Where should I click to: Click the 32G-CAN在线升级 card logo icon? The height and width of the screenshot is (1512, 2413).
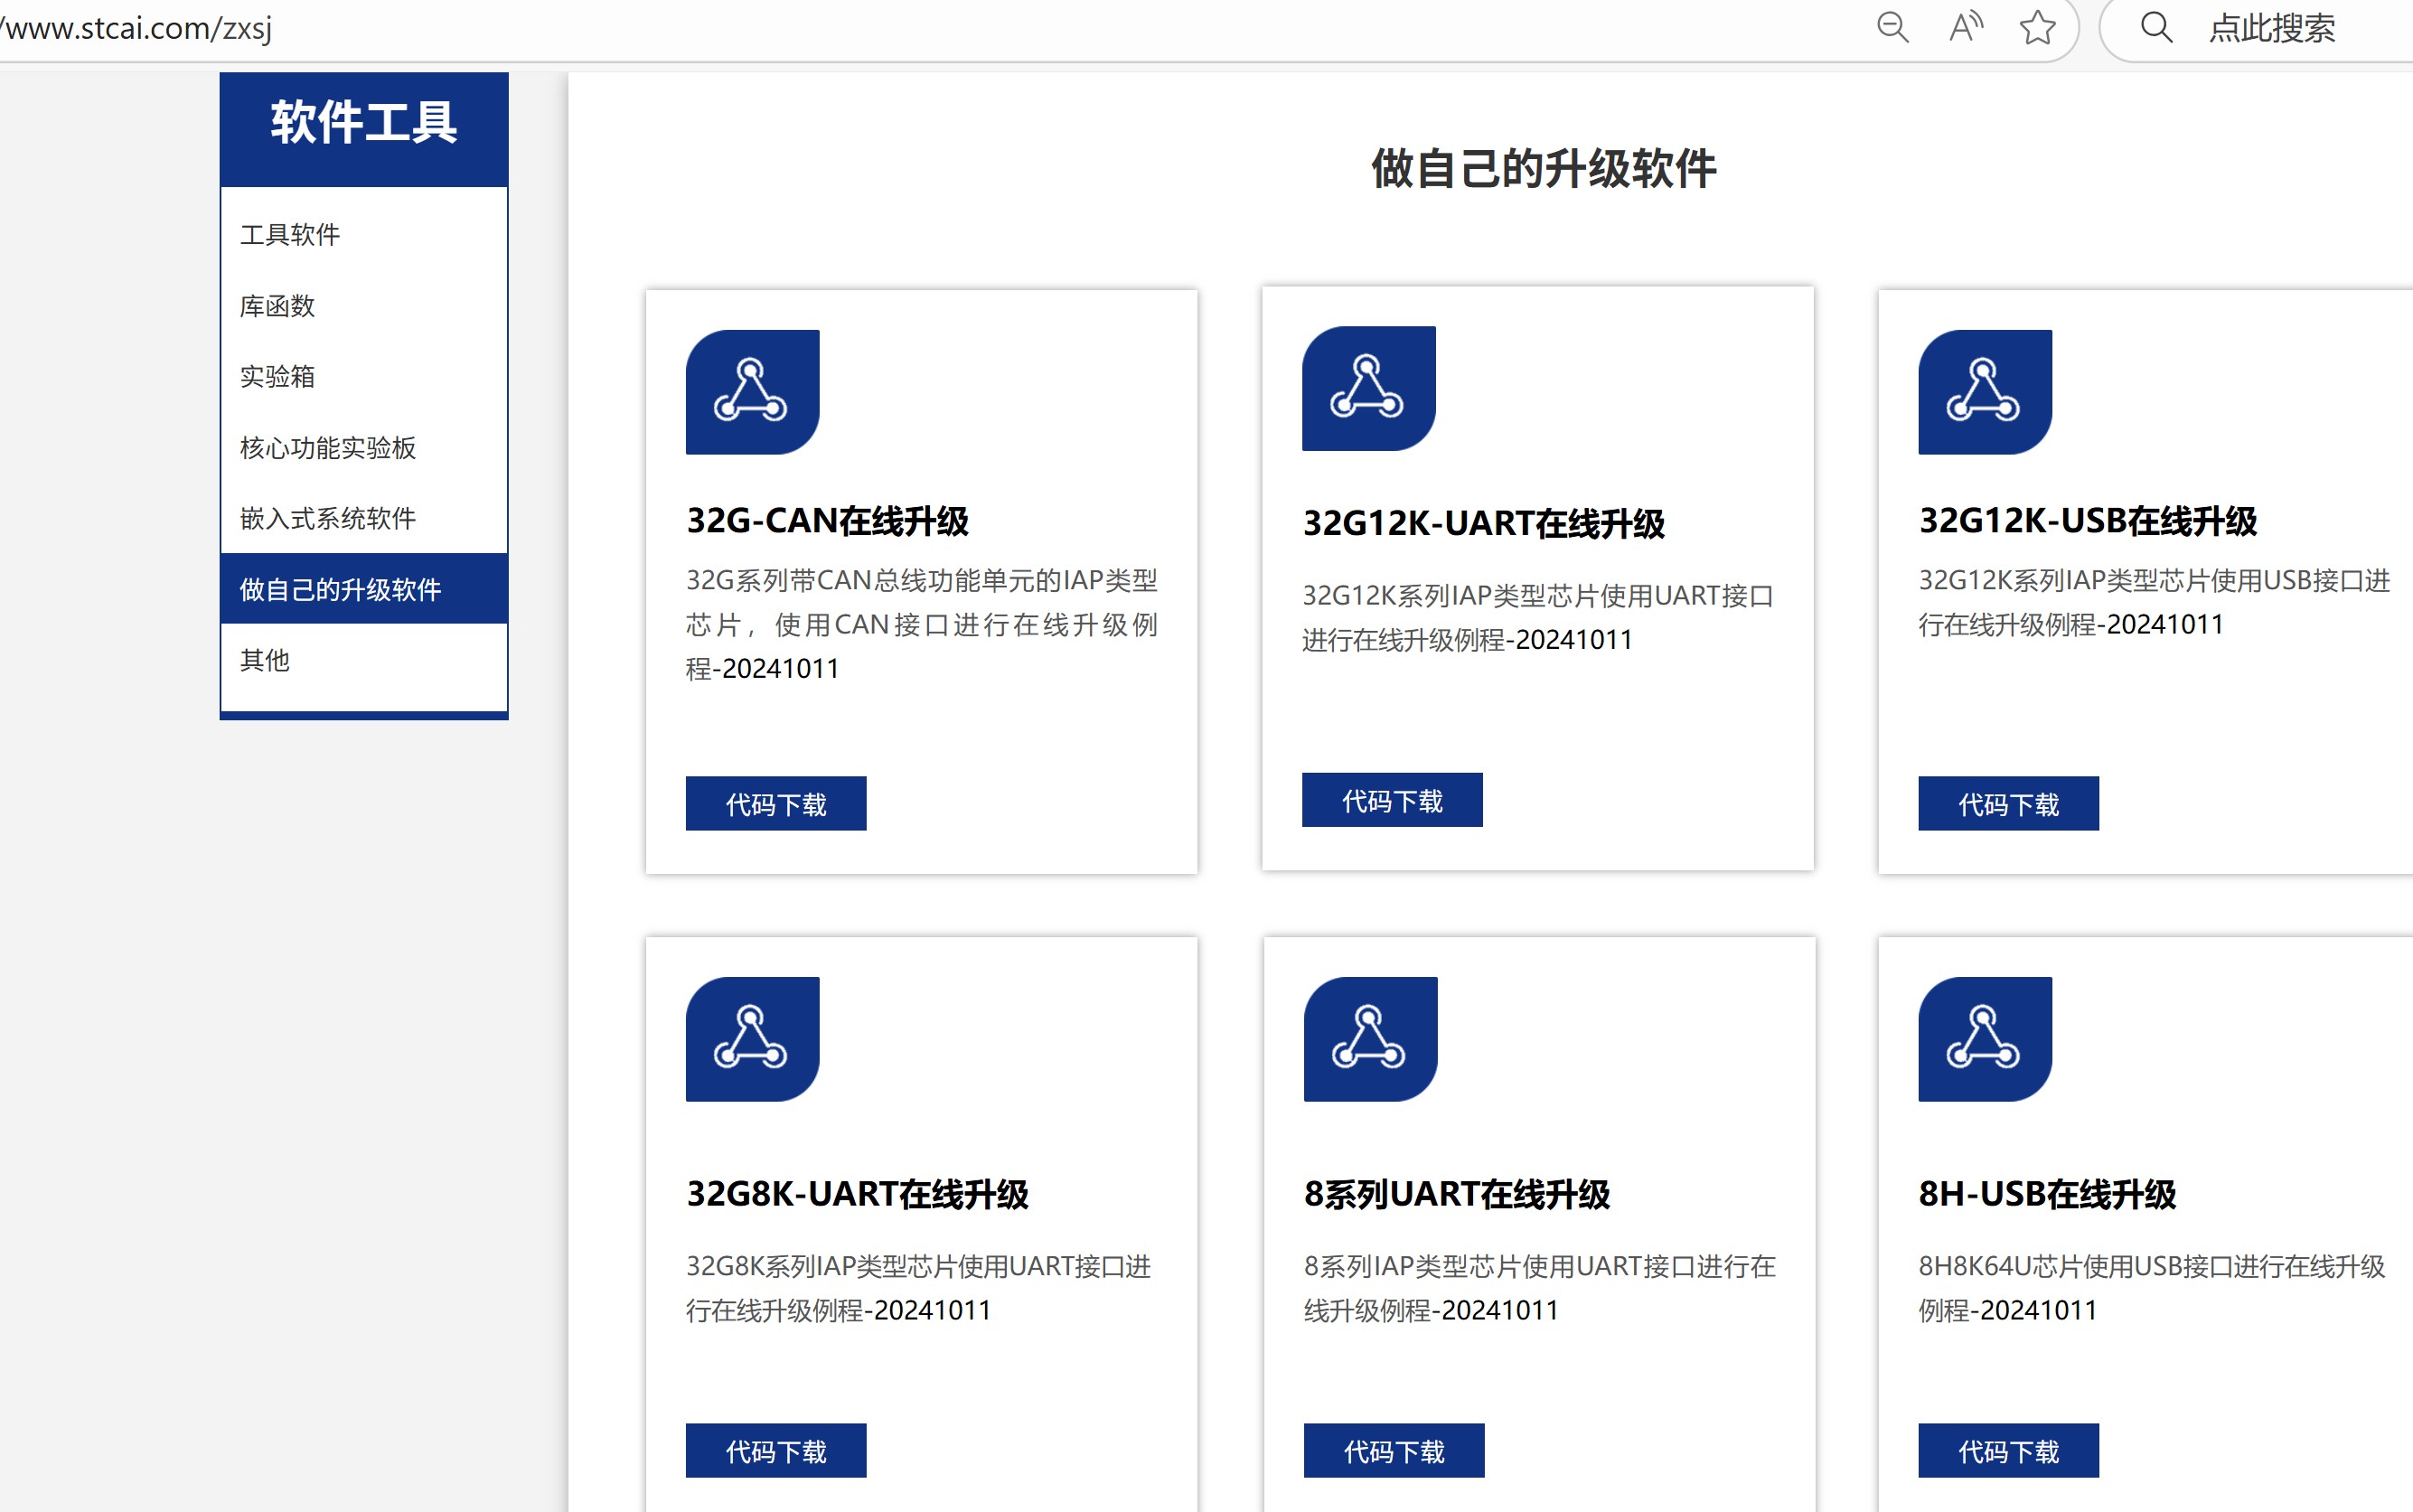[x=751, y=392]
